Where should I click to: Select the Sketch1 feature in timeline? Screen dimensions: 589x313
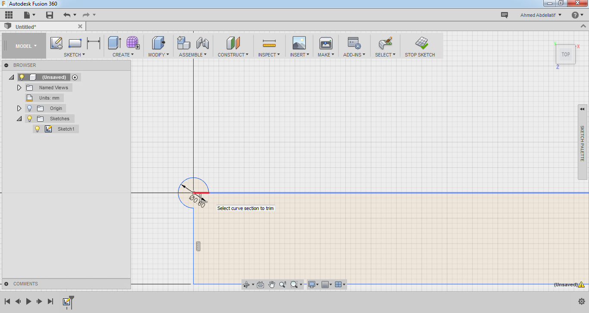(x=66, y=302)
